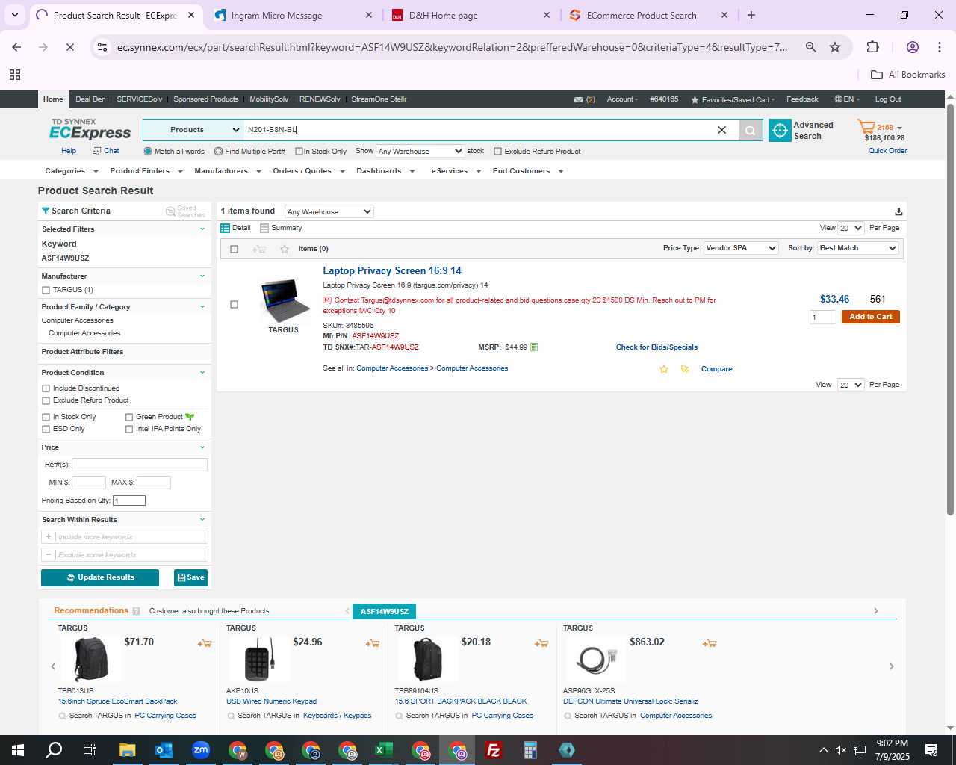Collapse the Product Condition section

click(202, 373)
